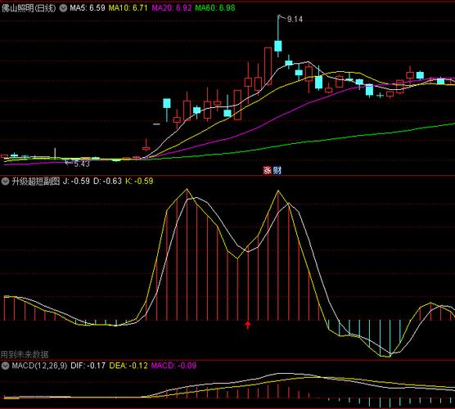Click the MA5: 6.59 legend label

(x=88, y=8)
